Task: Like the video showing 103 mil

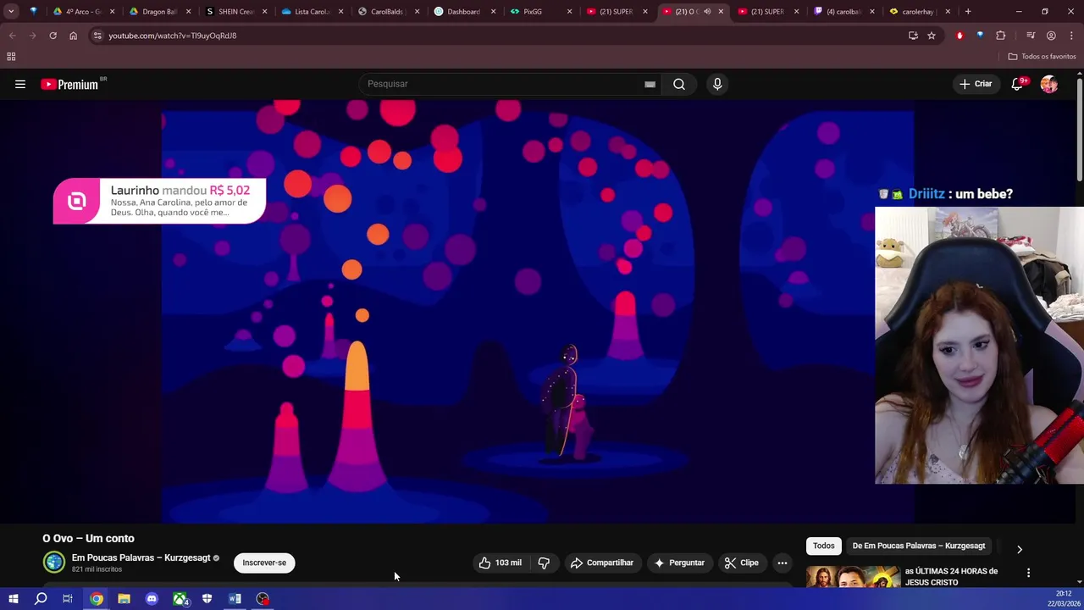Action: [x=500, y=563]
